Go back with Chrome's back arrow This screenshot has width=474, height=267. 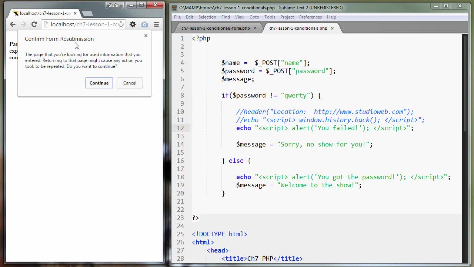point(13,24)
